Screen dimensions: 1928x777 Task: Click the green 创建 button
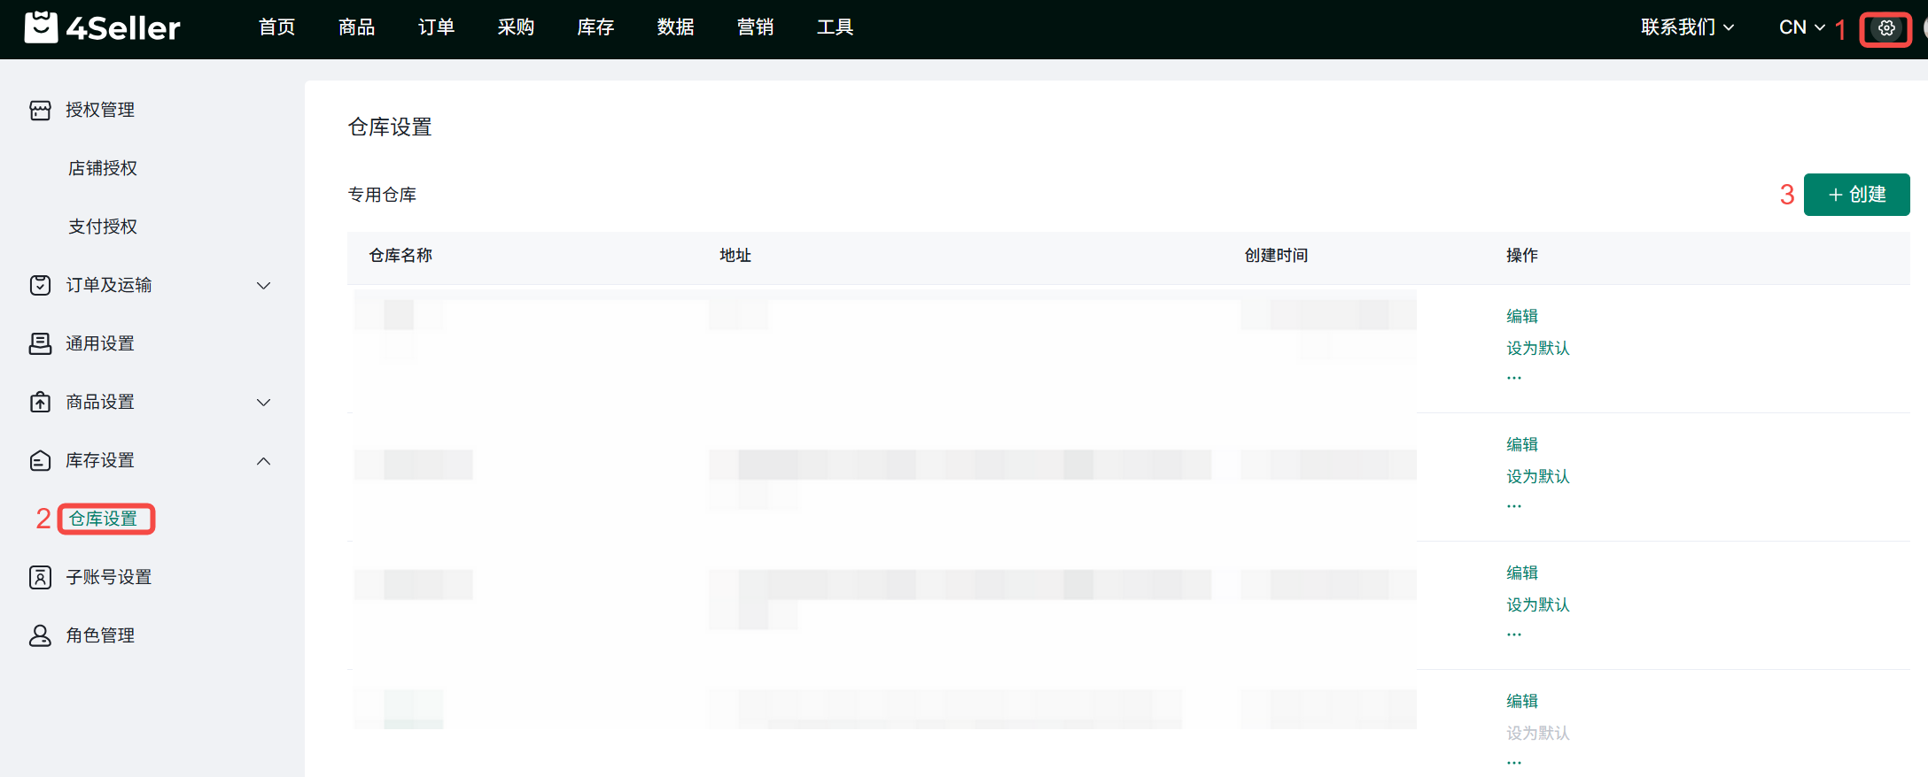click(x=1856, y=195)
